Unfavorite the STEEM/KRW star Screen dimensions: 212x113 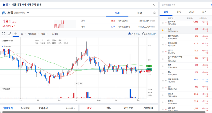point(163,30)
